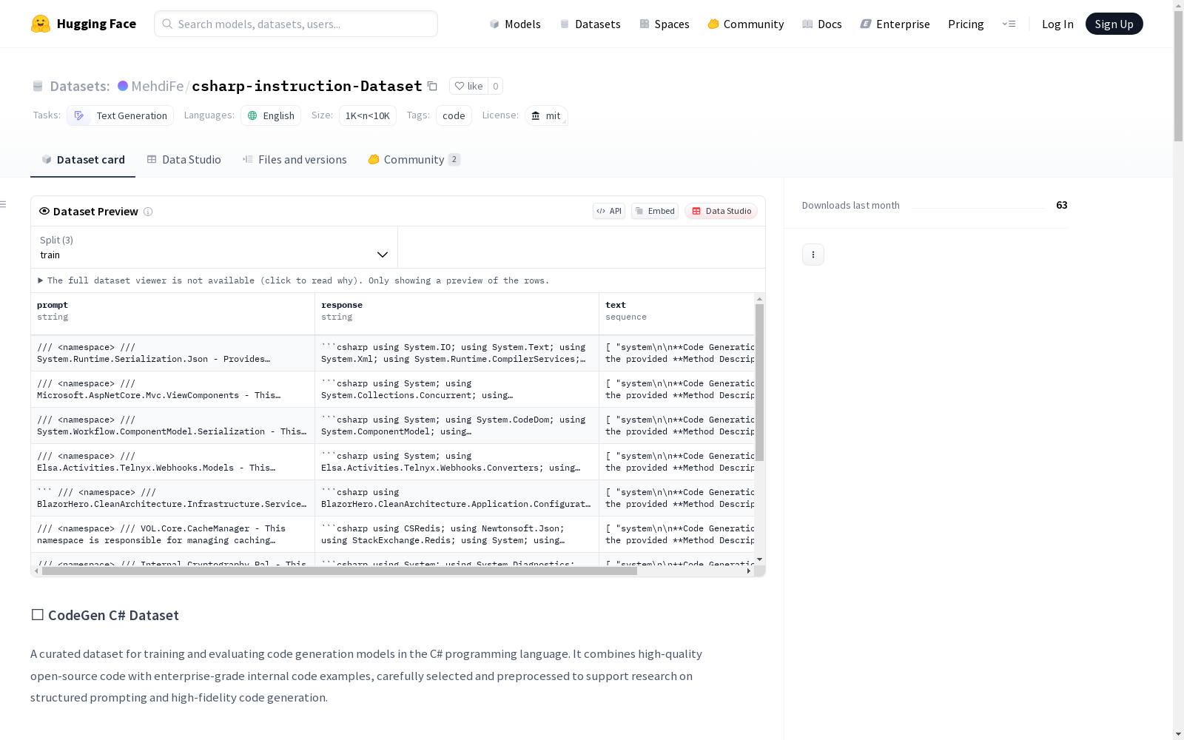Click the table scroll down arrow

point(759,559)
